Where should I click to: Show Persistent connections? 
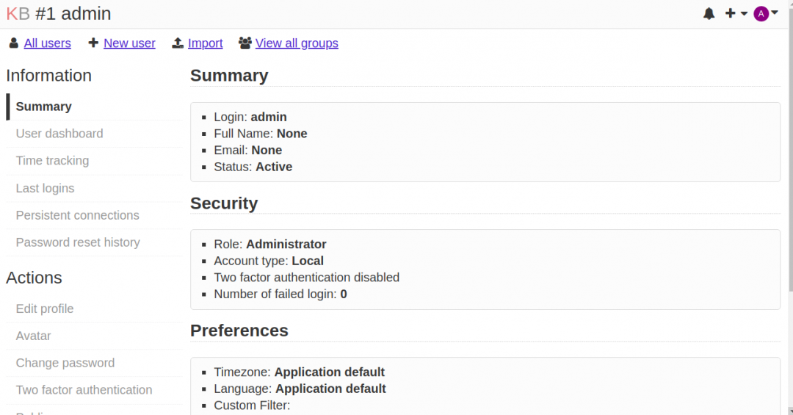click(x=77, y=215)
